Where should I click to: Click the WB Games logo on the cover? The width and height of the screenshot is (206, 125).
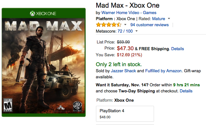pyautogui.click(x=78, y=106)
